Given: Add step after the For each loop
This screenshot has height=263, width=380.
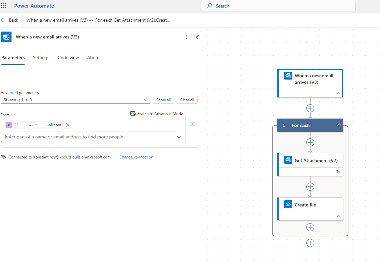Looking at the screenshot, I should point(310,243).
